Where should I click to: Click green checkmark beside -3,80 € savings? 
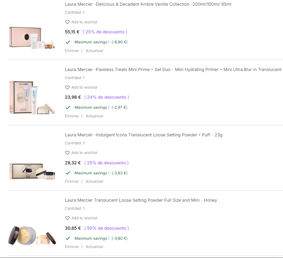[x=68, y=238]
